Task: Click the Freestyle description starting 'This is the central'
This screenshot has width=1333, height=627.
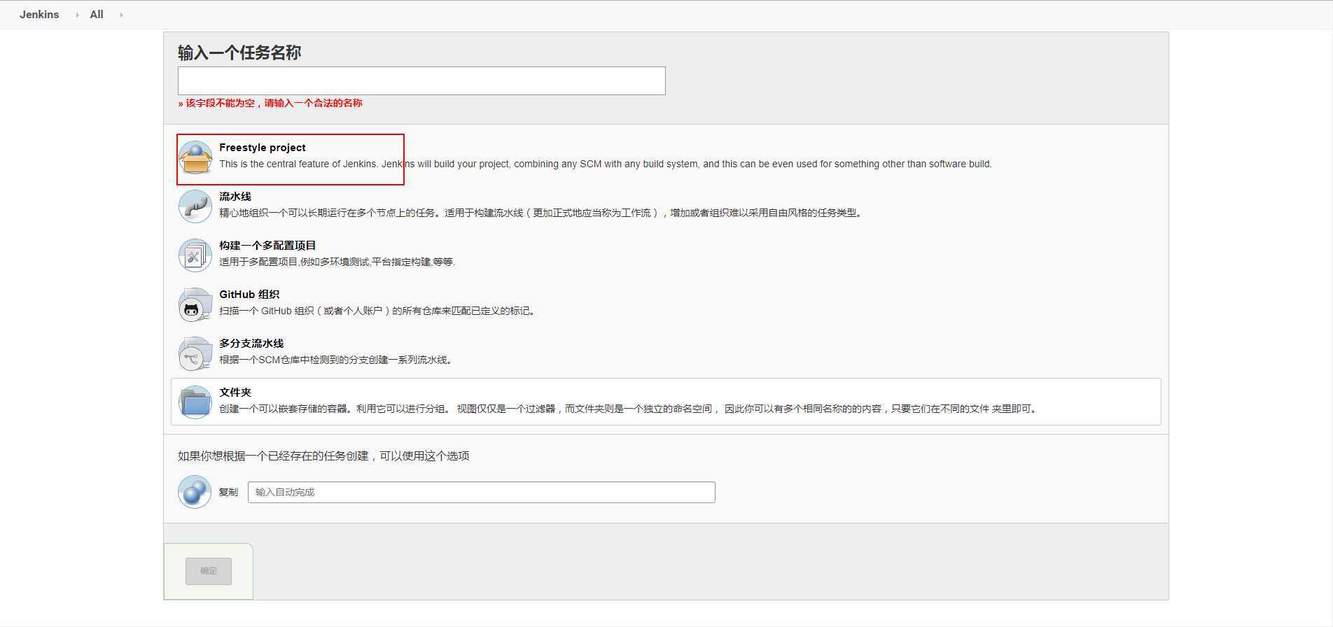Action: point(606,164)
